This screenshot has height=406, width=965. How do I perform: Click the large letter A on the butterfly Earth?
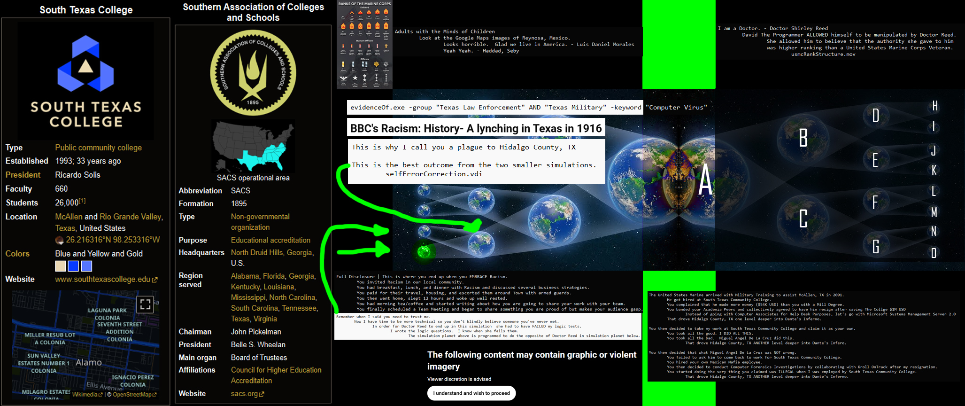coord(705,180)
